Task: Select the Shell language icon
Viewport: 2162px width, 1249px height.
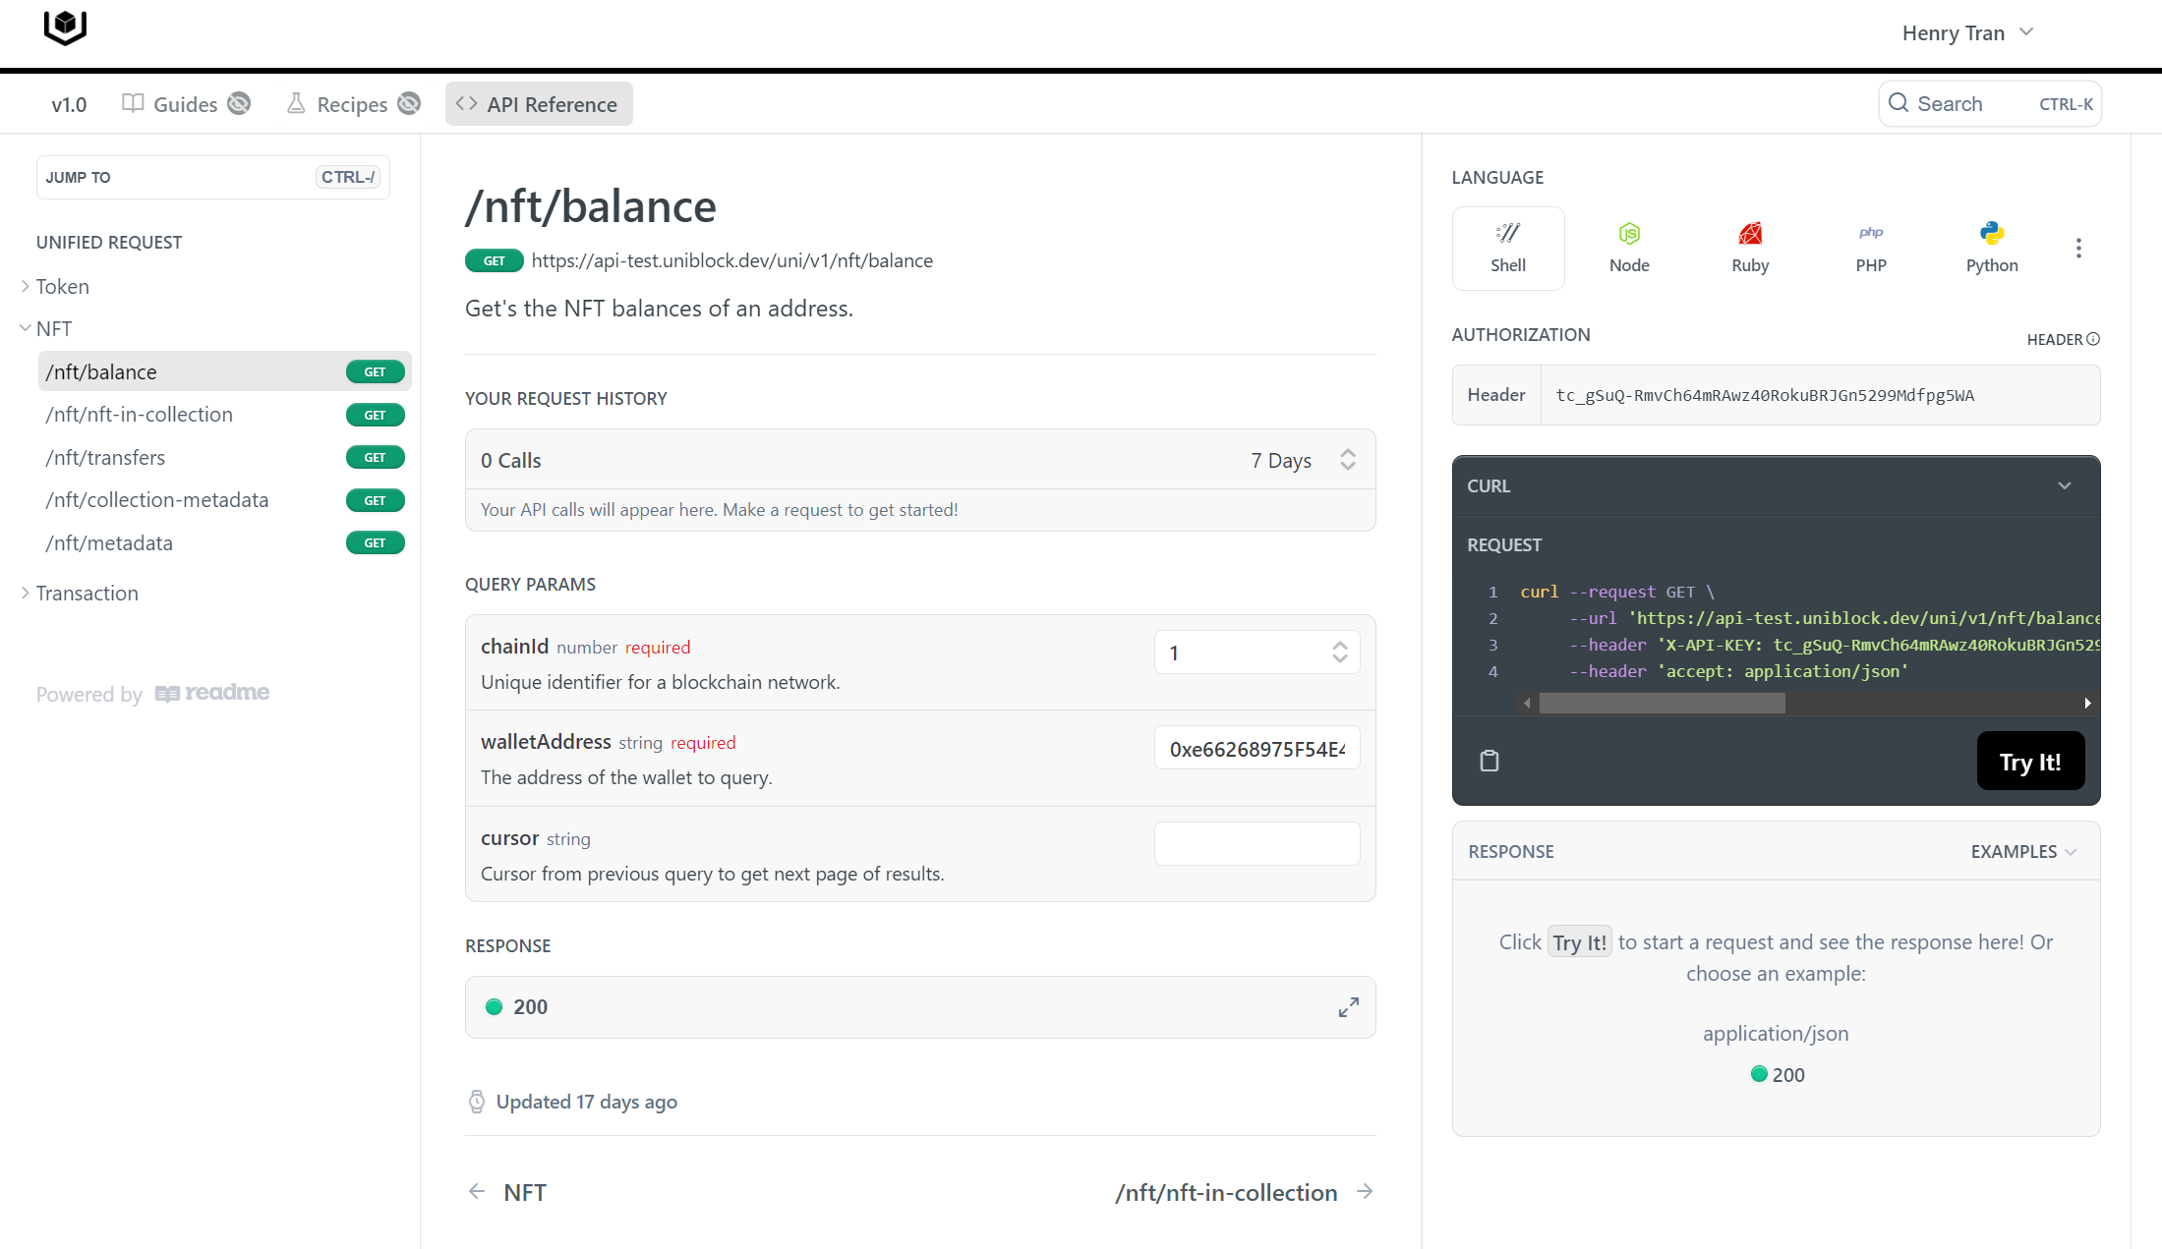Action: [1507, 248]
